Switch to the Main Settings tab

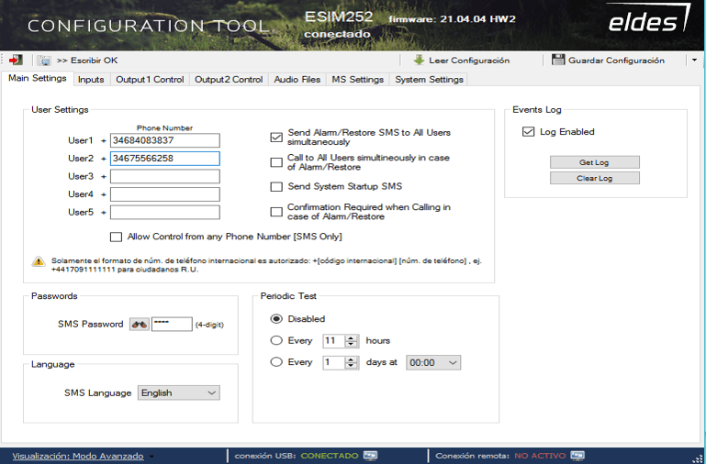pyautogui.click(x=38, y=78)
